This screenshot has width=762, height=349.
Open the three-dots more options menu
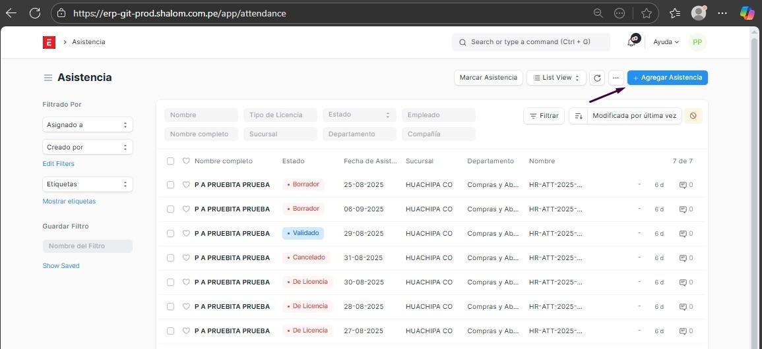[616, 78]
